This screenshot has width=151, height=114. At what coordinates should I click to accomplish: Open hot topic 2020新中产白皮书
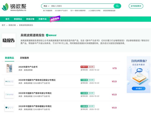(61, 11)
